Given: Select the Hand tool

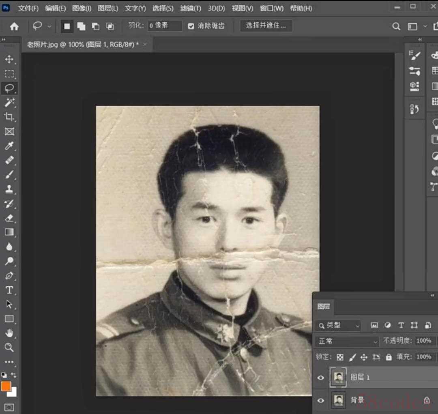Looking at the screenshot, I should coord(9,333).
